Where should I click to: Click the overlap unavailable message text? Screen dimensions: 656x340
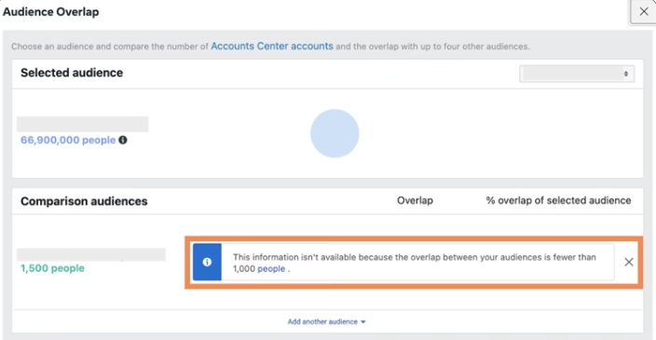point(414,263)
